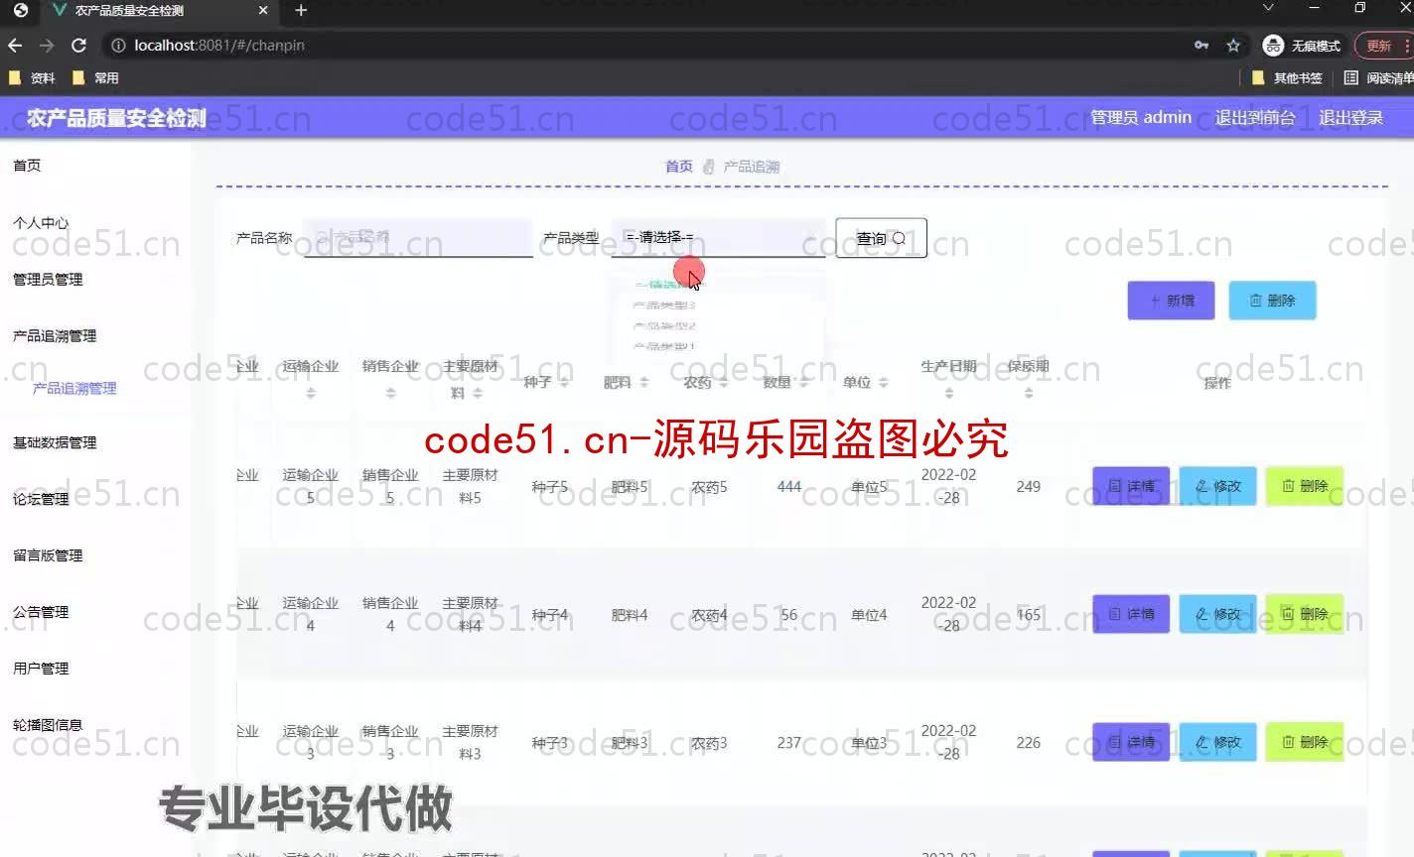Click 修改 for 种子5 row
This screenshot has width=1414, height=857.
(1218, 486)
